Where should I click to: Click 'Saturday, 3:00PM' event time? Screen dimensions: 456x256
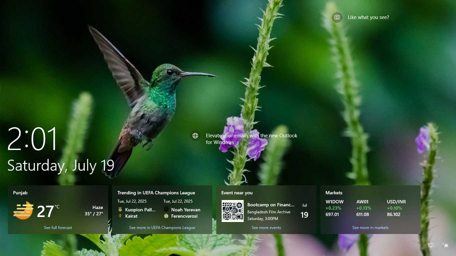[x=263, y=219]
